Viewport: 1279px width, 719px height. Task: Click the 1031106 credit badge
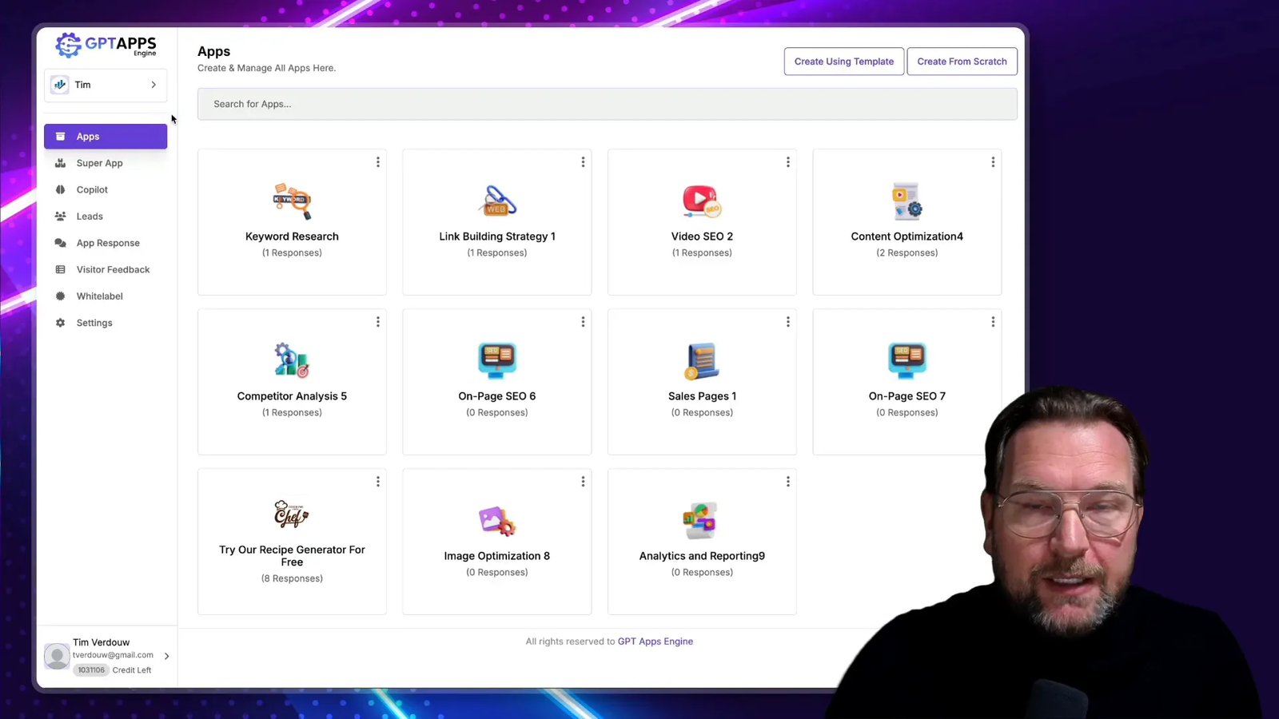click(91, 670)
